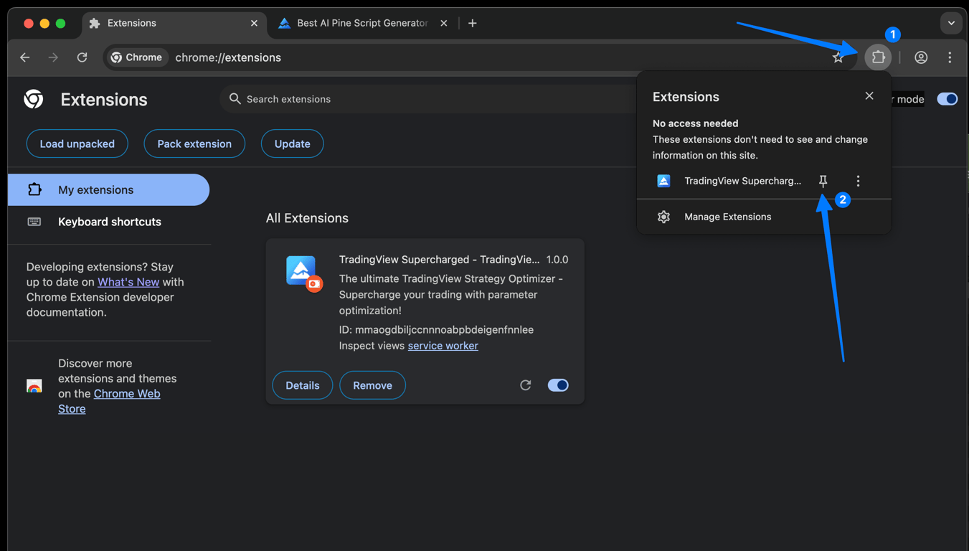Click the Extensions puzzle icon in toolbar
This screenshot has width=969, height=551.
(x=877, y=57)
